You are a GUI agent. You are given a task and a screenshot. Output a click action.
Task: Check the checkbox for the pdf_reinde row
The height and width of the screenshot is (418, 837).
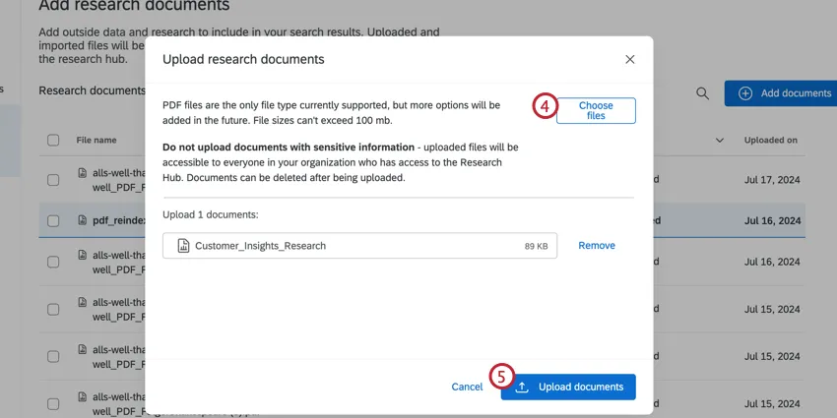pos(53,221)
